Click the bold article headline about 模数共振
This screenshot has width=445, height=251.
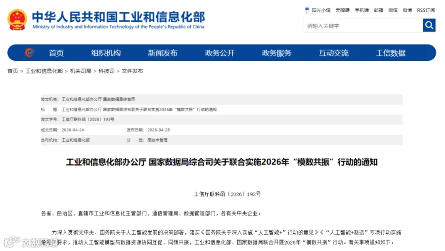tap(222, 162)
